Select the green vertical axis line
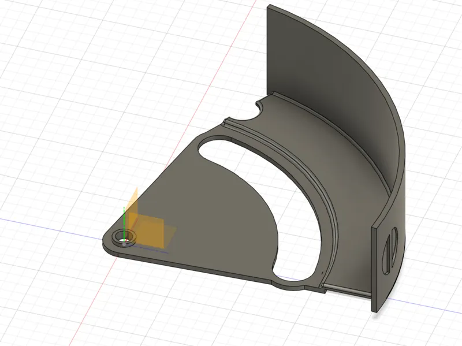The image size is (462, 346). pos(124,224)
